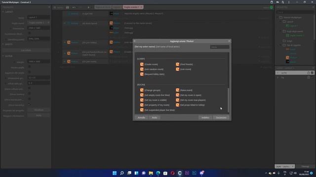Viewport: 316px width, 177px height.
Task: Select the Set my room is open icon
Action: click(178, 95)
